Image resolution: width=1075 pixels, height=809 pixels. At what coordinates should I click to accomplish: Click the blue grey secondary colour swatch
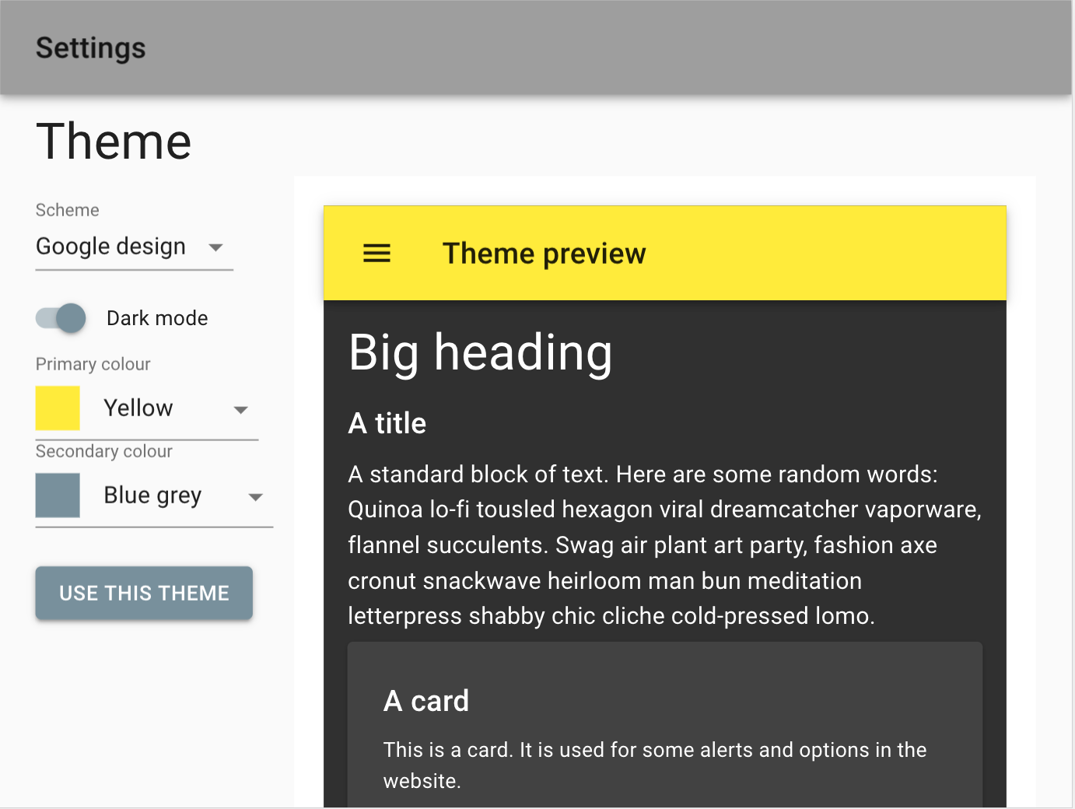click(58, 496)
